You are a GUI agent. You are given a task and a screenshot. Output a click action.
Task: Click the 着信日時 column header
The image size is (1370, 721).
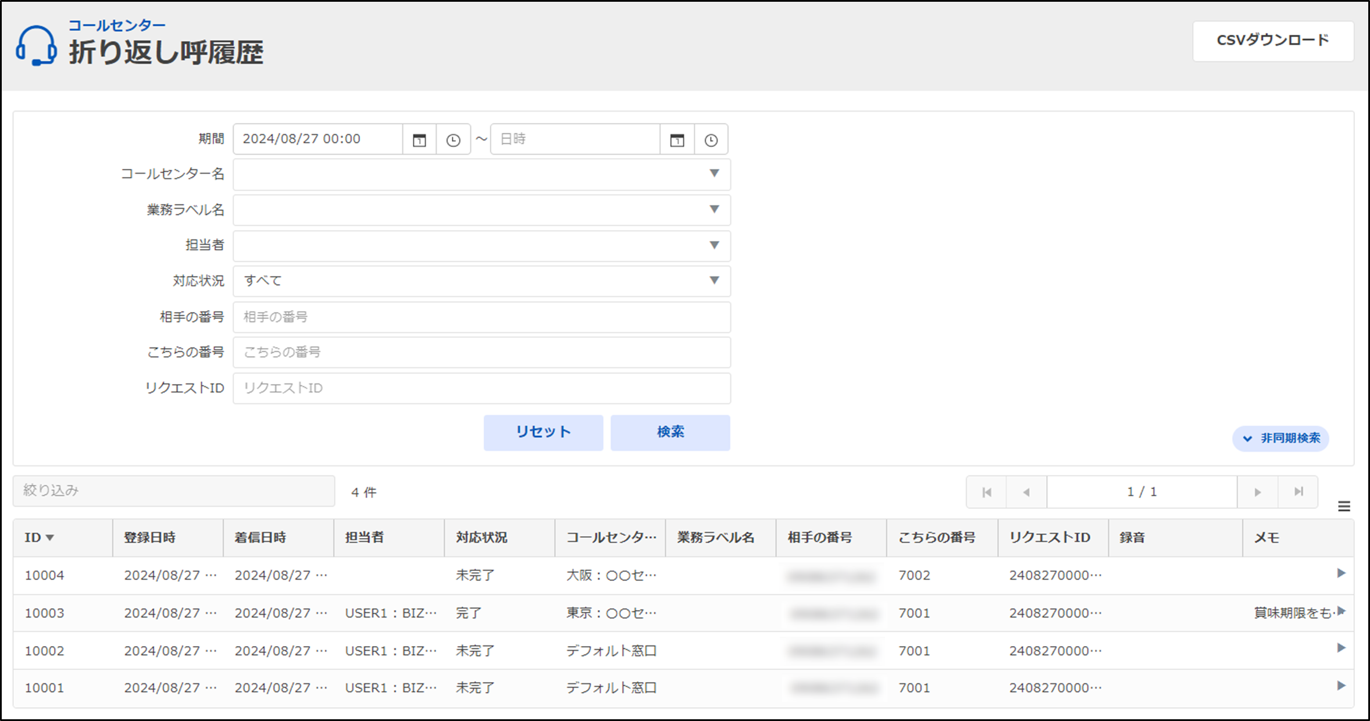coord(279,538)
